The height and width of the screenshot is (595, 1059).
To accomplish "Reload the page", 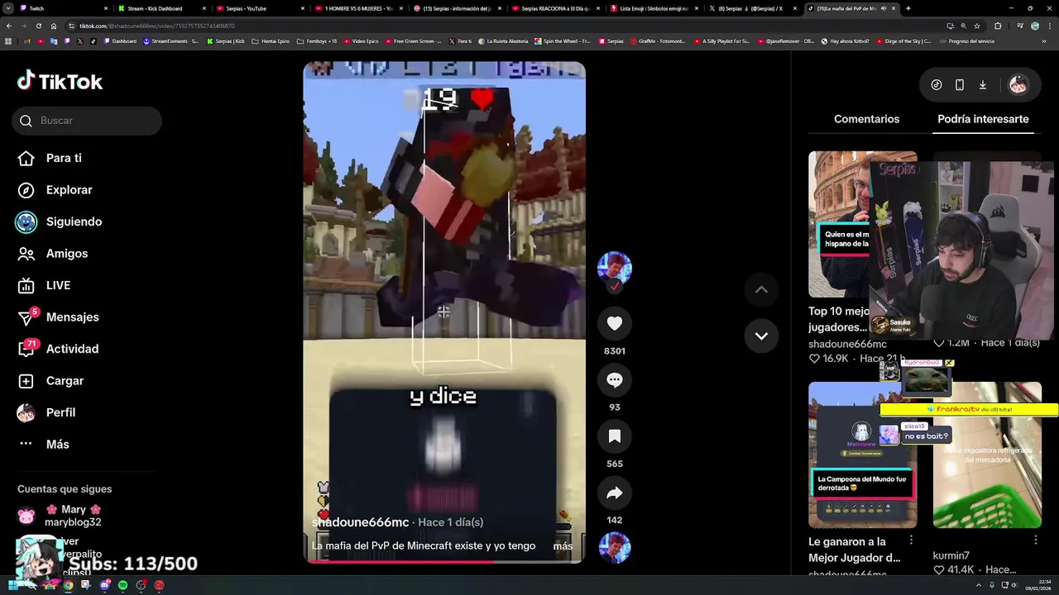I will tap(39, 26).
